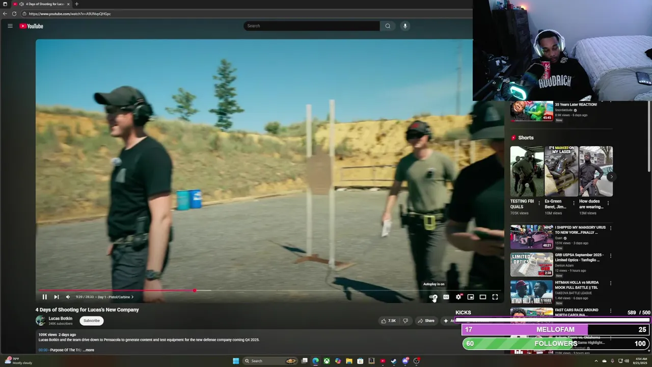Open Amazon app from taskbar
This screenshot has width=652, height=367.
pos(371,361)
